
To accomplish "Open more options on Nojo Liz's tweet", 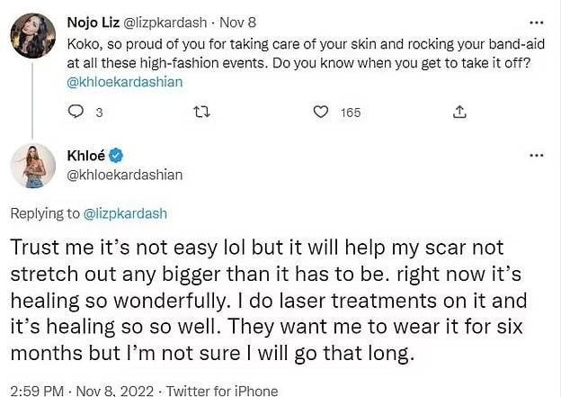I will (x=536, y=21).
